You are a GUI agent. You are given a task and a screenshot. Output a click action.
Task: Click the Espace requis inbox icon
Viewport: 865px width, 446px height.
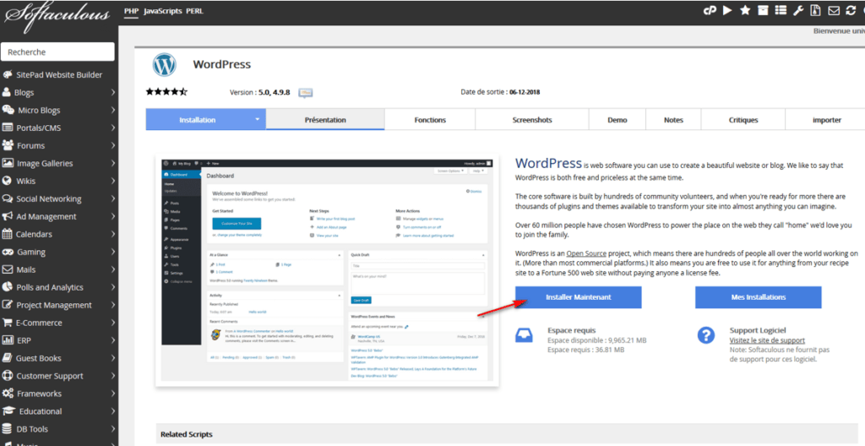(x=524, y=335)
